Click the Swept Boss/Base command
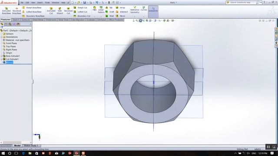The image size is (278, 156). click(x=32, y=8)
